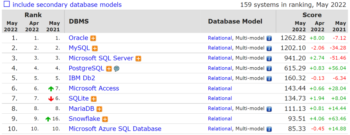Click the orange plus icon next to Snowflake
The image size is (350, 135).
(x=105, y=119)
